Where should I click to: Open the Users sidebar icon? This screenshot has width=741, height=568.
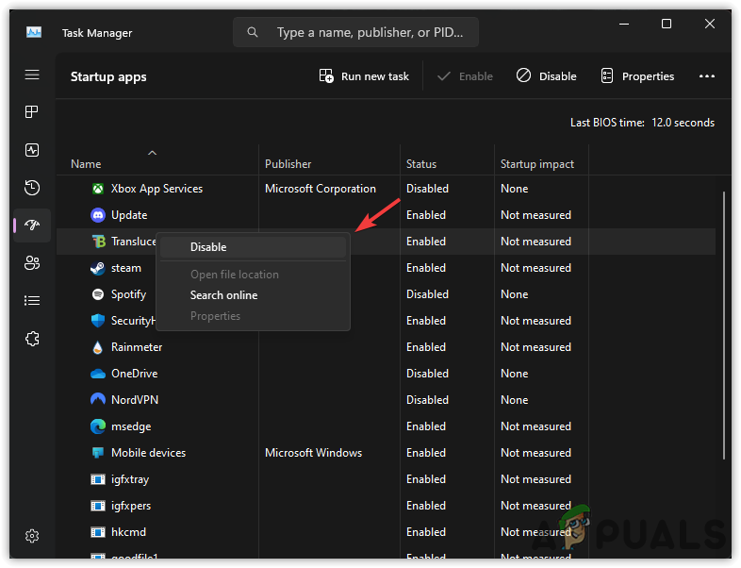(32, 263)
